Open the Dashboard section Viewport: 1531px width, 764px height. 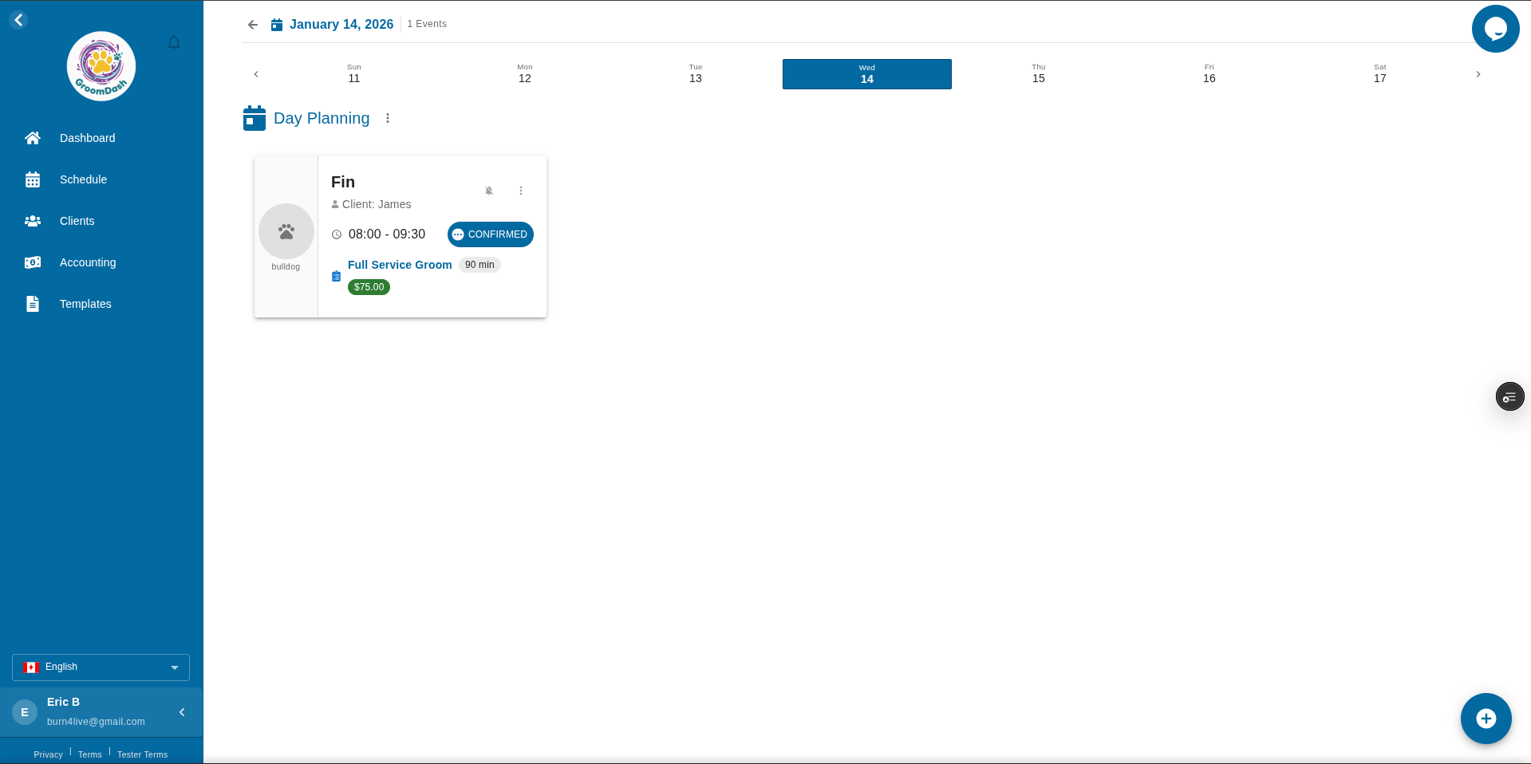tap(87, 138)
